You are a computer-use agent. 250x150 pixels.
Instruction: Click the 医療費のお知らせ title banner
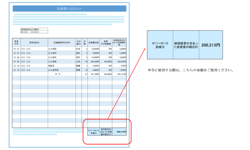coord(69,8)
